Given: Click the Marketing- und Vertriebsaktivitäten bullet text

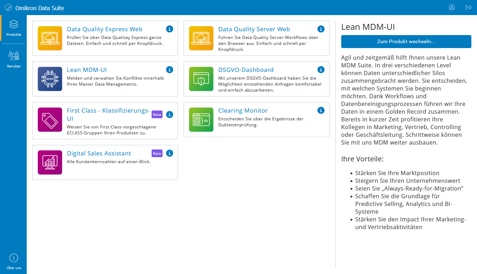Looking at the screenshot, I should [x=411, y=223].
